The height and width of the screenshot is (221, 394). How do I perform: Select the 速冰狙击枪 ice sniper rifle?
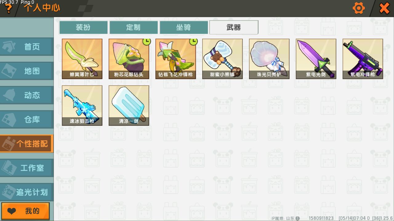click(x=82, y=105)
